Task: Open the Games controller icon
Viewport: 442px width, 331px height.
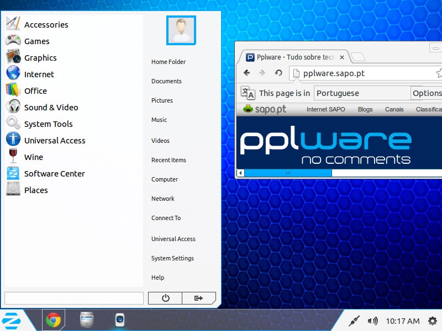Action: tap(13, 41)
